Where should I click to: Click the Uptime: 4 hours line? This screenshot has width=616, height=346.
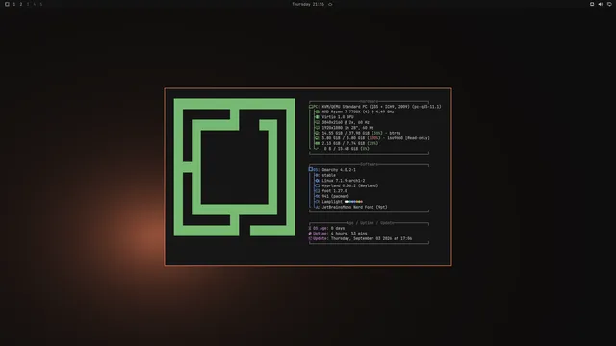click(x=338, y=234)
